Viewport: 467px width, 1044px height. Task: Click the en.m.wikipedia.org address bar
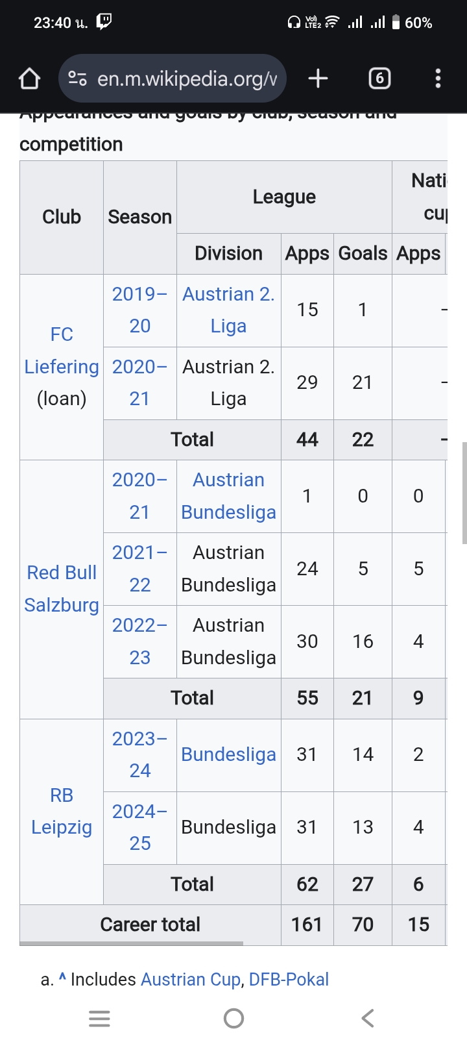(x=173, y=79)
